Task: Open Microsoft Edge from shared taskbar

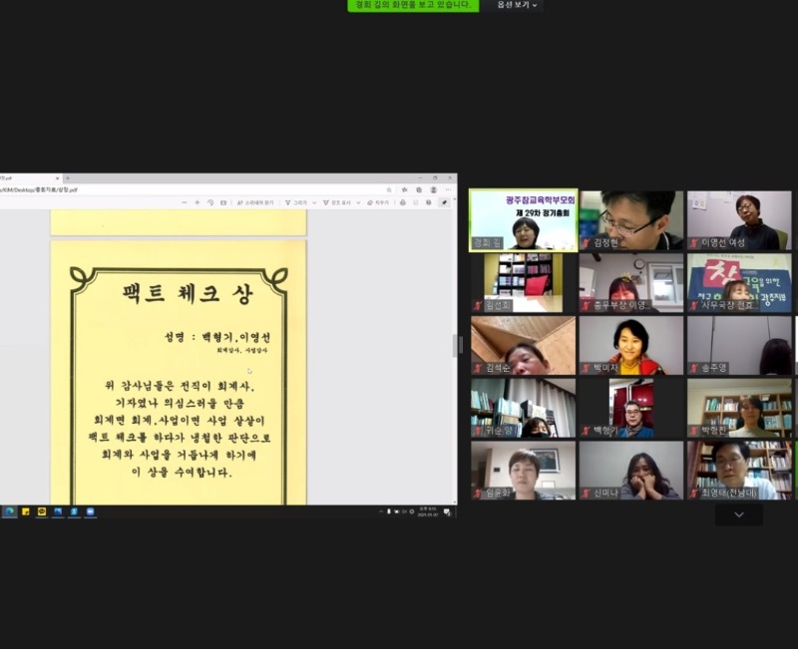Action: pos(10,511)
